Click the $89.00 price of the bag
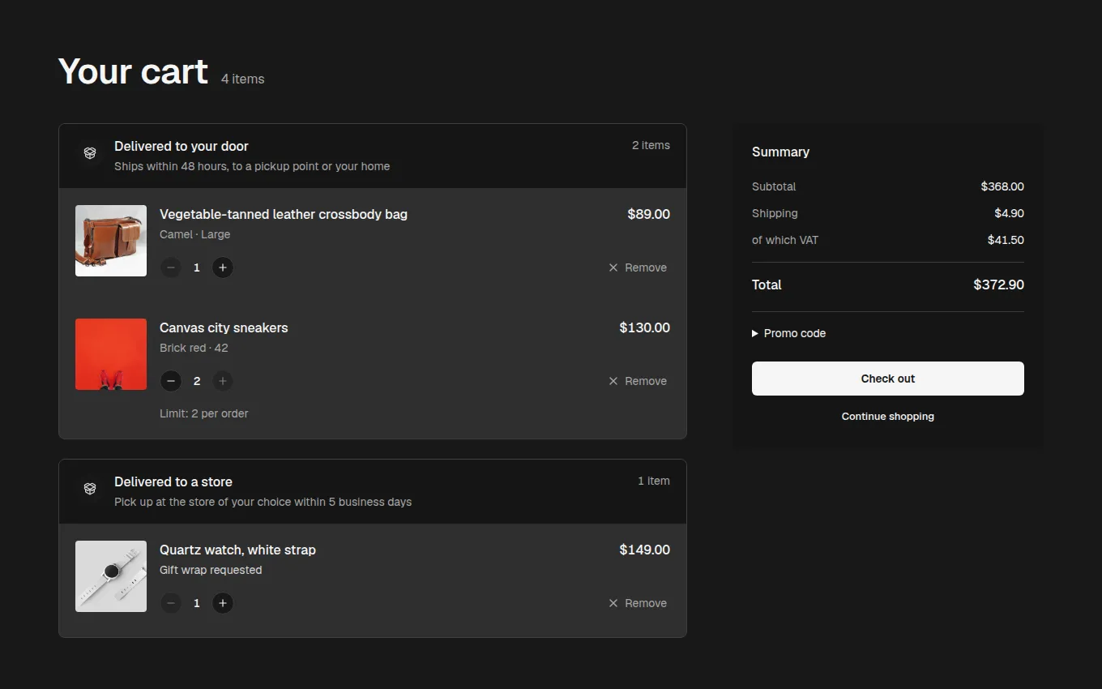This screenshot has height=689, width=1102. click(x=648, y=214)
